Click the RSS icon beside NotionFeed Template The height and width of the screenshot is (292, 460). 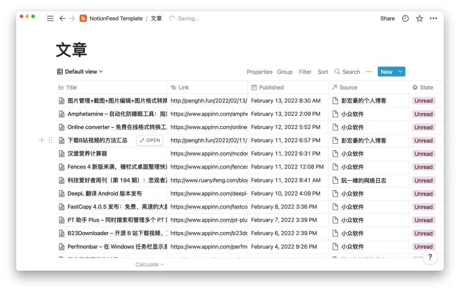pos(83,18)
